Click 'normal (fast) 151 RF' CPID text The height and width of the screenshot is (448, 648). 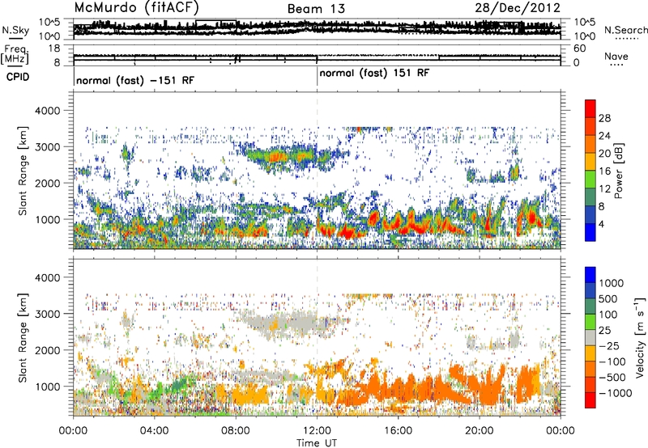tap(374, 73)
